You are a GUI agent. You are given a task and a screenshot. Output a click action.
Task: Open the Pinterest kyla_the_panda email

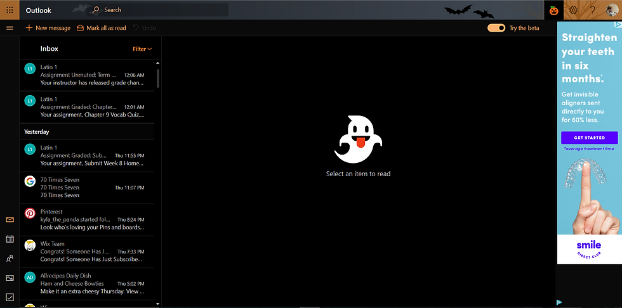pos(87,220)
